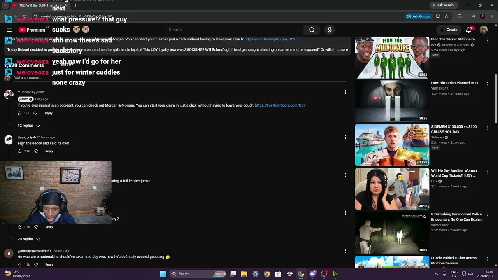Open the YouTube account avatar menu

tap(484, 30)
